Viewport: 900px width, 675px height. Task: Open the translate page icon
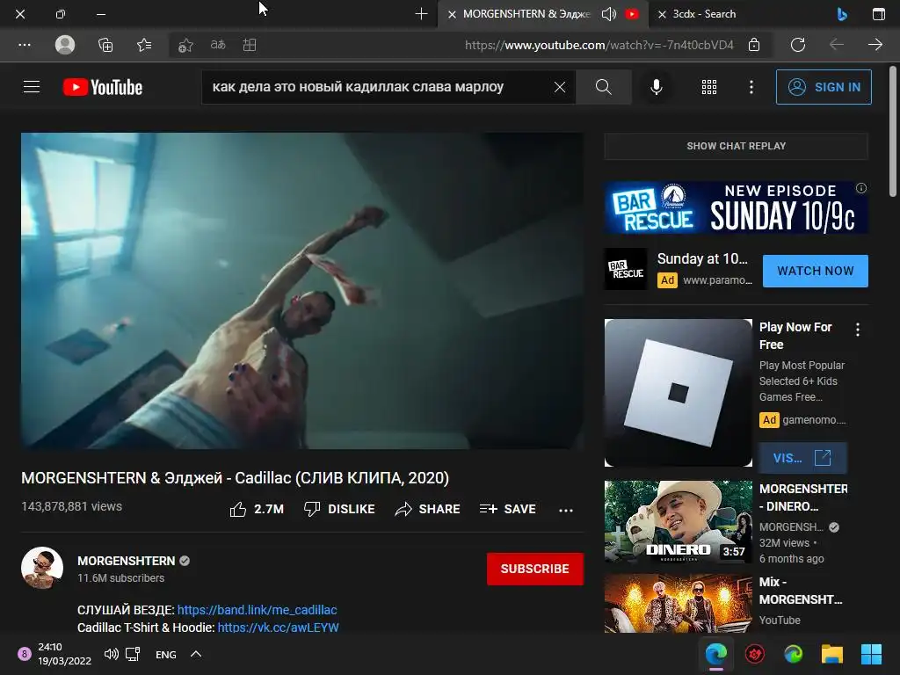point(218,45)
